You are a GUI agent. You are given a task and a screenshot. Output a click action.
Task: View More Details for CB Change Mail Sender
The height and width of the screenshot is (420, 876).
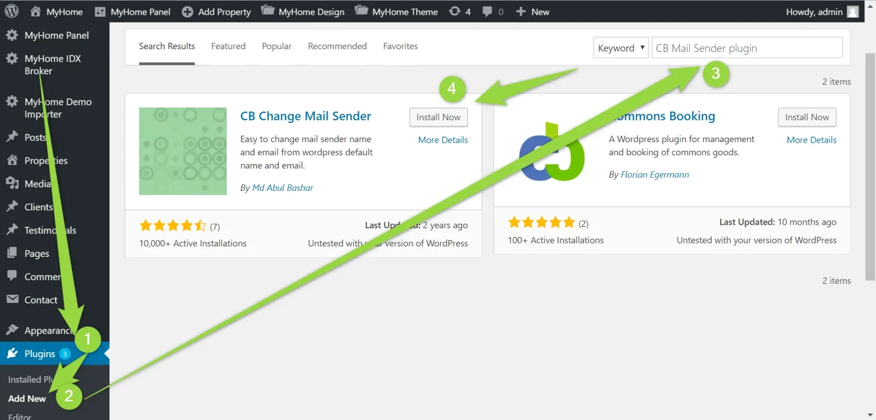pyautogui.click(x=443, y=140)
